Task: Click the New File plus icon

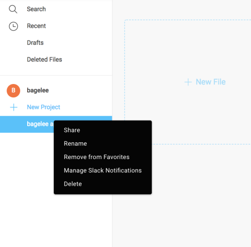Action: [x=188, y=82]
